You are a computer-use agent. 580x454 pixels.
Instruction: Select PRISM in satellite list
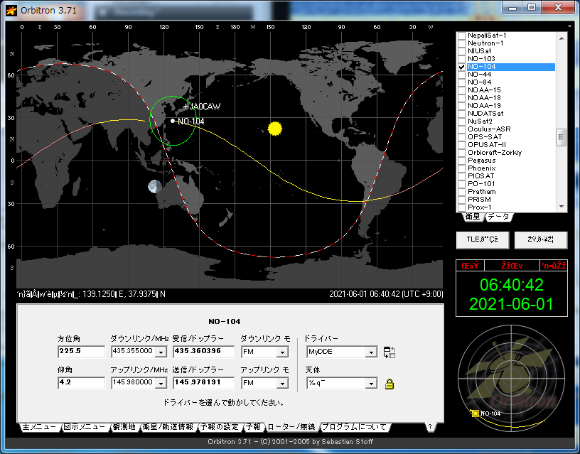pyautogui.click(x=479, y=199)
